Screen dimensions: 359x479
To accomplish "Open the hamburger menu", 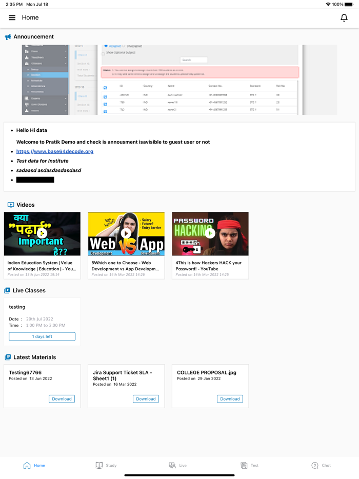I will tap(12, 18).
